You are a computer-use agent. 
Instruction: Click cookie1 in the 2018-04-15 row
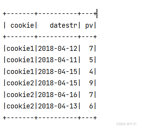coord(20,72)
